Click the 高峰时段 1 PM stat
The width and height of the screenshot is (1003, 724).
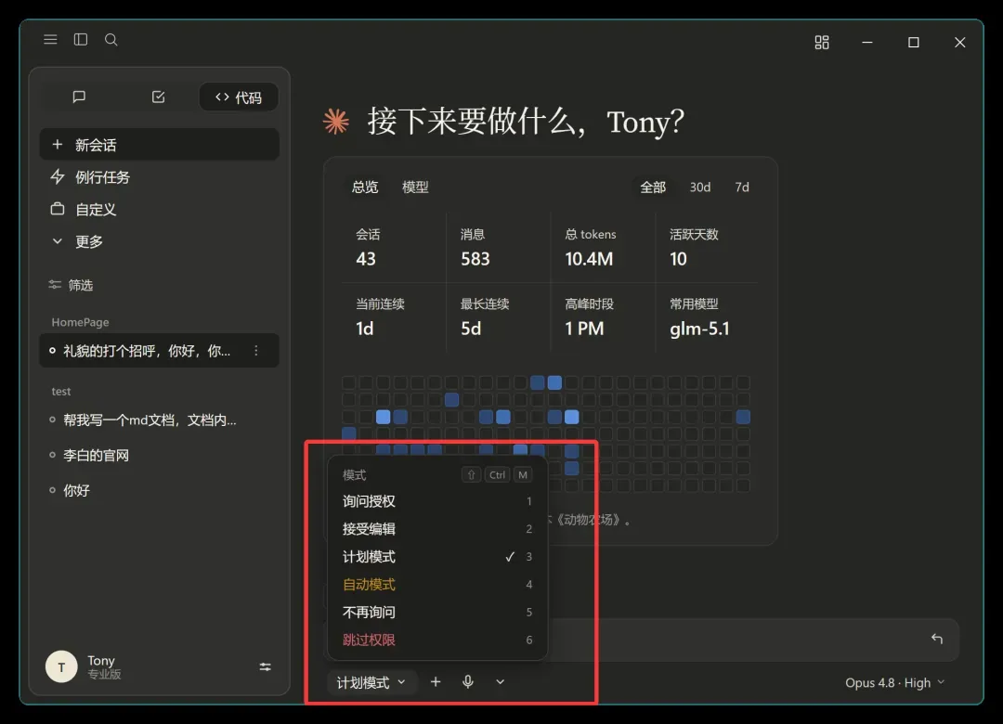coord(602,317)
